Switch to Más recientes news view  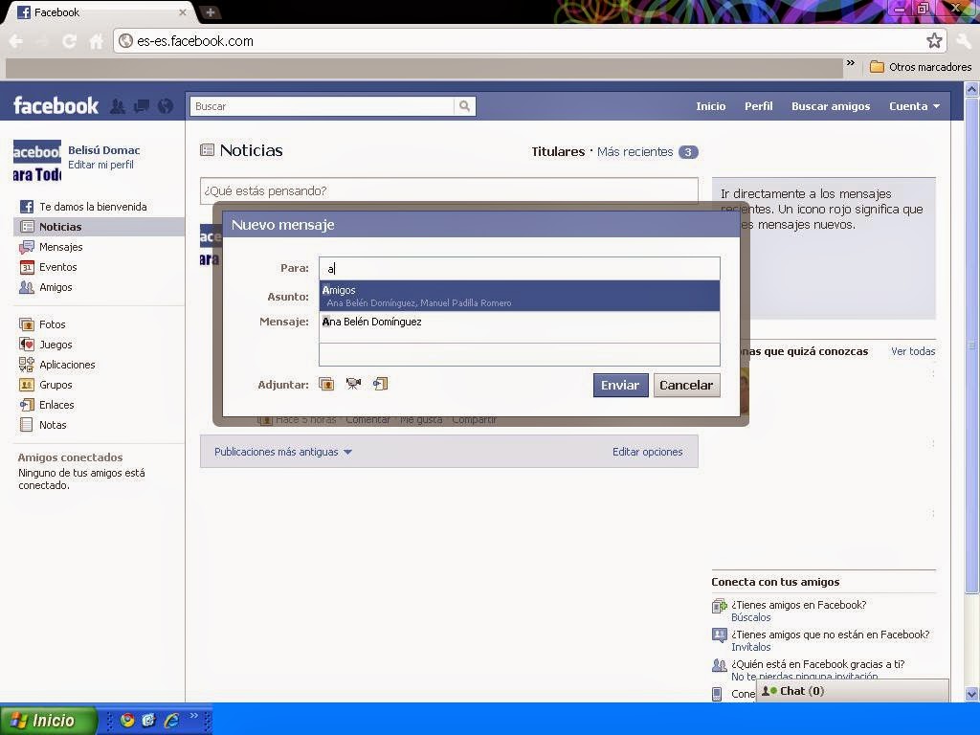click(635, 151)
